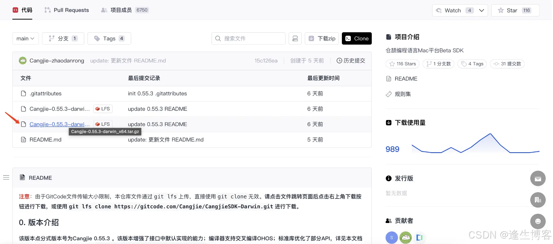Click the 发行版 info icon
Viewport: 553px width, 244px height.
pyautogui.click(x=389, y=178)
